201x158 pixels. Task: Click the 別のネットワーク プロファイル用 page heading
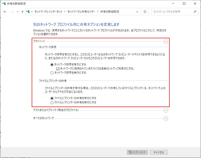pos(76,24)
